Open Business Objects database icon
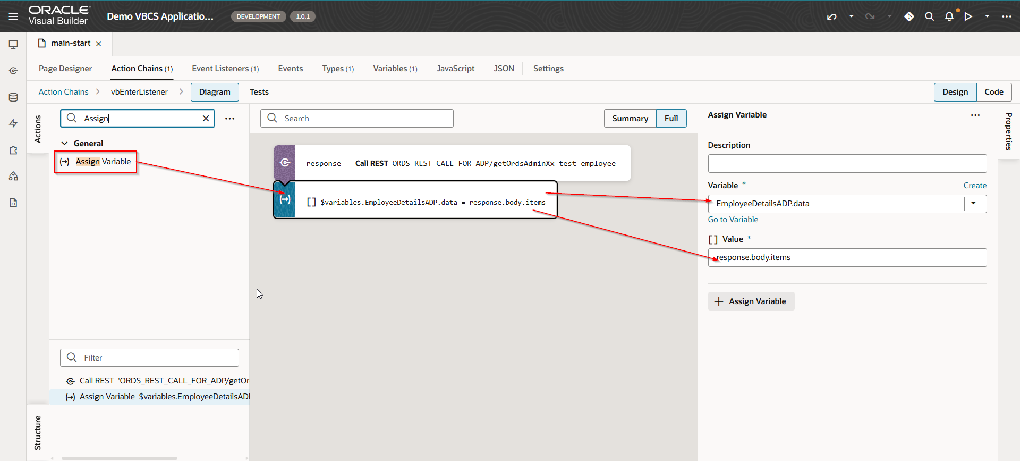The width and height of the screenshot is (1020, 461). [13, 97]
